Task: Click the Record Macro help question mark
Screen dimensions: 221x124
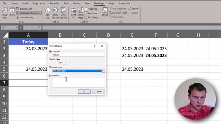Action: [x=94, y=46]
